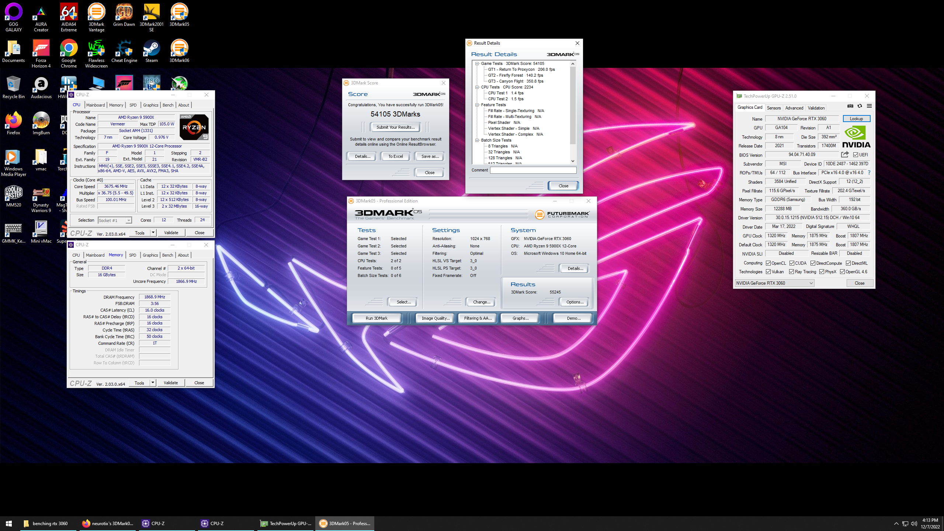Open Firefox desktop shortcut
Viewport: 944px width, 531px height.
[x=14, y=123]
